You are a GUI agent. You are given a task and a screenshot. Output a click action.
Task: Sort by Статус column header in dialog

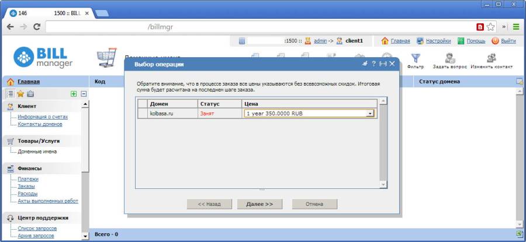219,104
